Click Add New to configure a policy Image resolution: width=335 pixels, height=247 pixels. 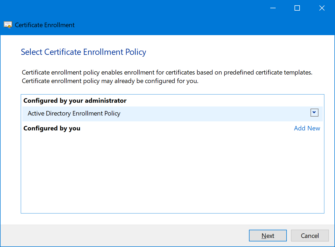tap(307, 128)
